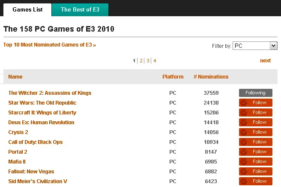This screenshot has width=281, height=187.
Task: Open Top 10 Most Nominated Games link
Action: [x=49, y=44]
